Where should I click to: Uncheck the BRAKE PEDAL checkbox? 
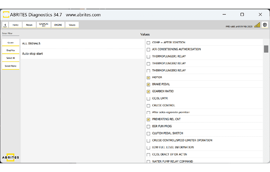pos(148,85)
